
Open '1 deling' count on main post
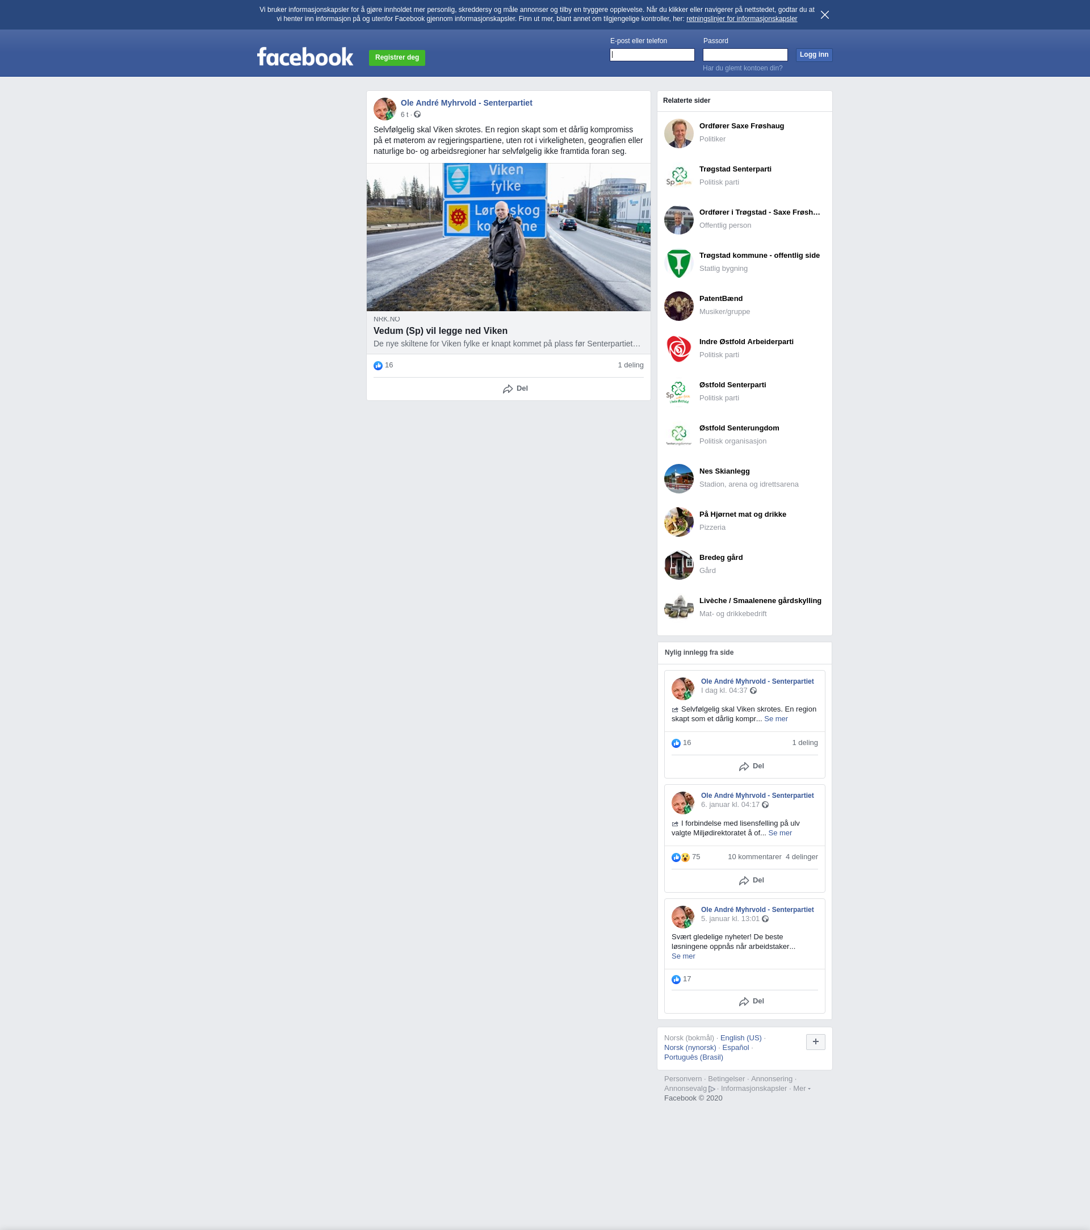coord(630,365)
